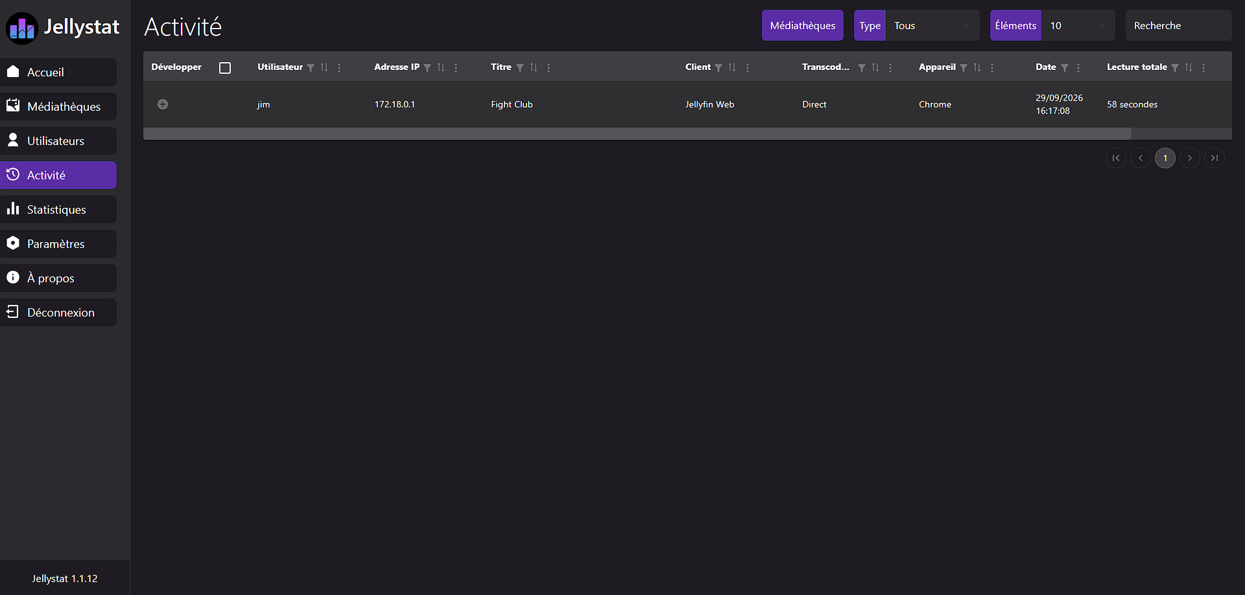Sort by Adresse IP column arrows
The height and width of the screenshot is (595, 1245).
tap(441, 67)
